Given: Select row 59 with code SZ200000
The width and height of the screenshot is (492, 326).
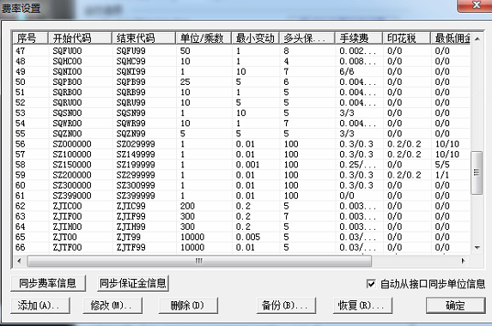Looking at the screenshot, I should [241, 175].
